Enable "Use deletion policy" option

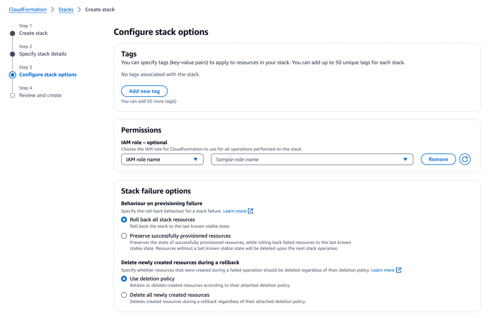point(124,278)
